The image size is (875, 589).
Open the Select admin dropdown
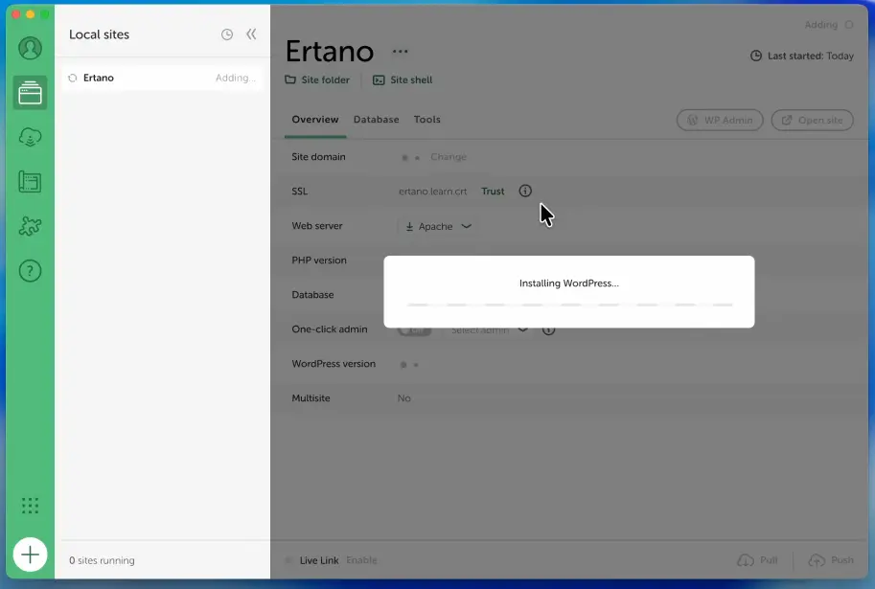(489, 330)
